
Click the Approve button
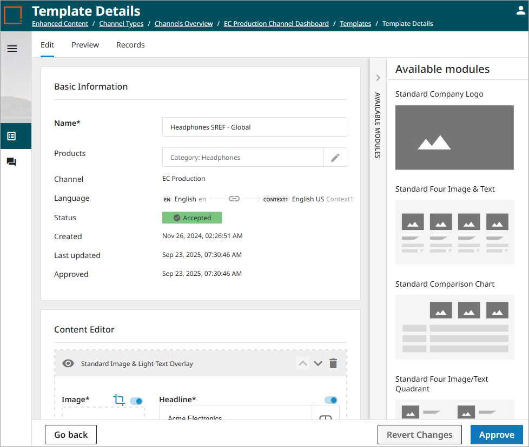tap(496, 435)
